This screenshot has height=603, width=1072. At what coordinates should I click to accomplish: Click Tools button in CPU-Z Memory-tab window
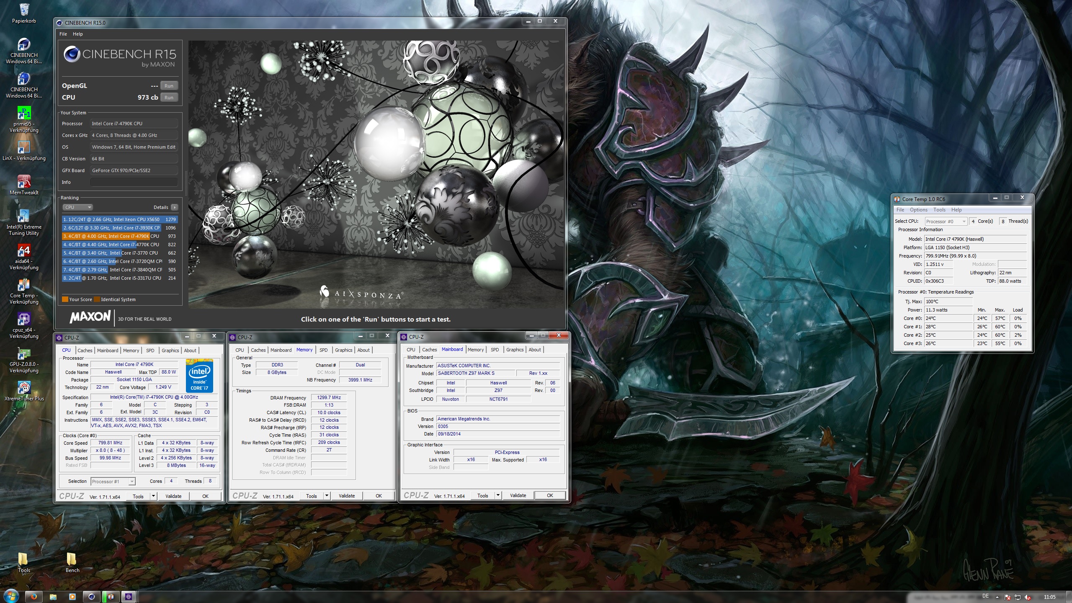point(311,496)
